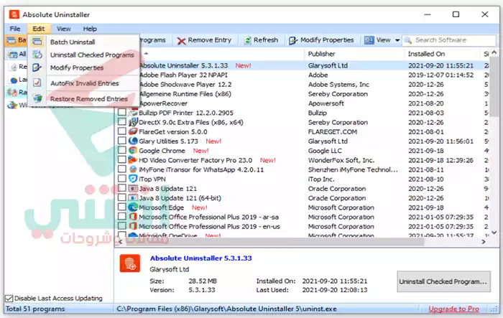Tick the Google Chrome checkbox
This screenshot has width=503, height=318.
point(122,150)
